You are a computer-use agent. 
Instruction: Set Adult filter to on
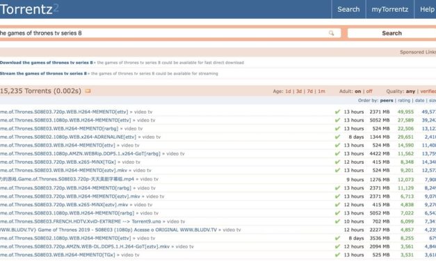[358, 92]
